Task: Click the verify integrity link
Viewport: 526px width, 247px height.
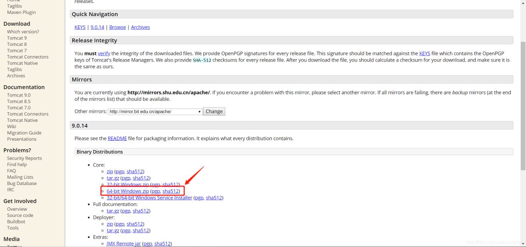Action: pos(104,54)
